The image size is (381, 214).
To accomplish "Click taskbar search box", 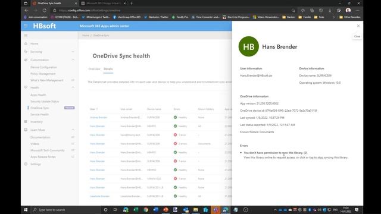I will tap(65, 210).
